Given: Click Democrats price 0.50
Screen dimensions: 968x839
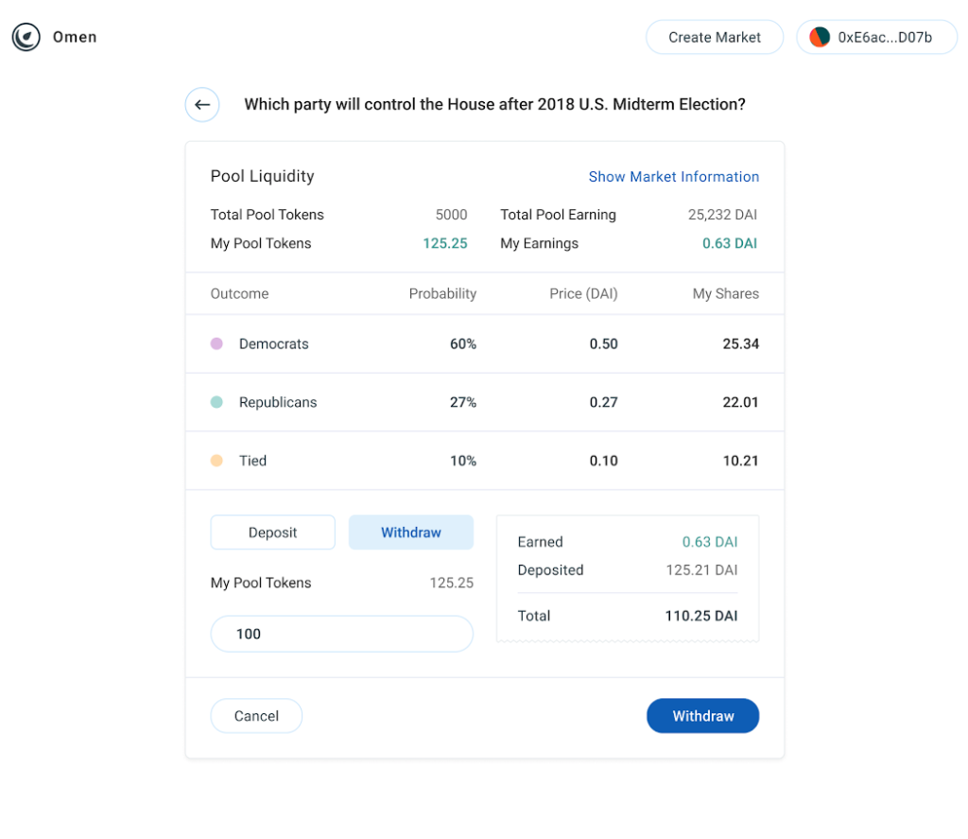Looking at the screenshot, I should point(604,344).
